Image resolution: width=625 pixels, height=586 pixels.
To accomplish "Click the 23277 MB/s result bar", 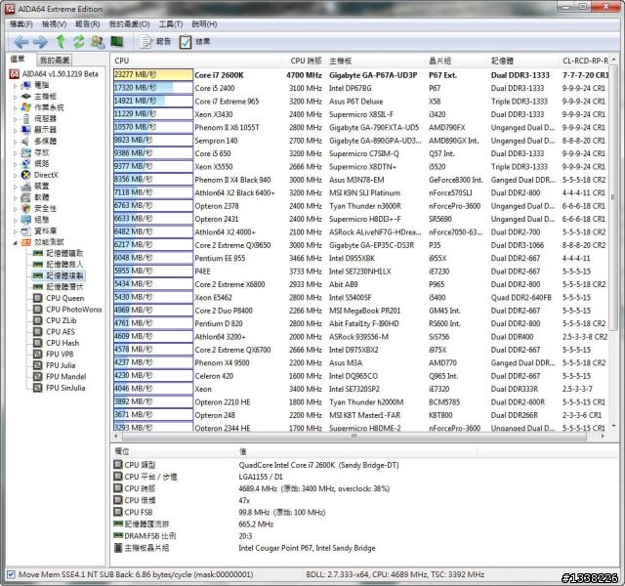I will tap(153, 75).
